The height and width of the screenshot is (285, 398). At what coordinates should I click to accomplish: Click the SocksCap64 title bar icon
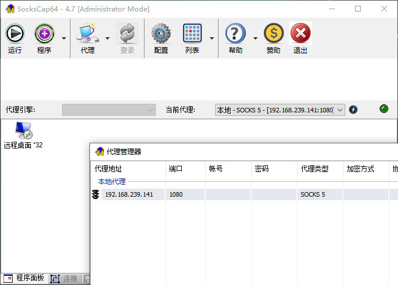point(10,9)
